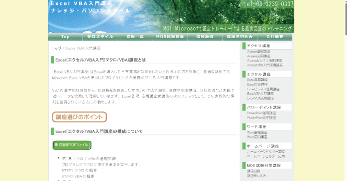Image resolution: width=347 pixels, height=181 pixels.
Task: Open the Excelビジネス活用講座 sidebar link
Action: [x=263, y=89]
